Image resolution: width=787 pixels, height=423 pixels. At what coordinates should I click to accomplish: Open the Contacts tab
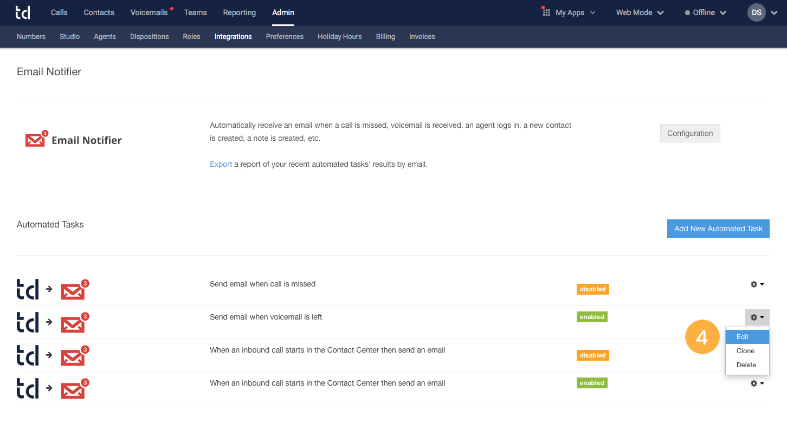pos(99,12)
